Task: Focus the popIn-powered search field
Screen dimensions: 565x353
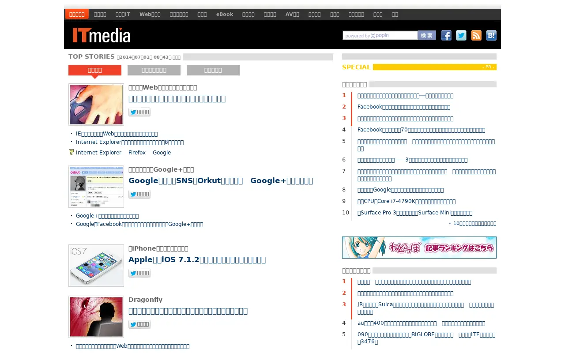Action: (x=380, y=36)
